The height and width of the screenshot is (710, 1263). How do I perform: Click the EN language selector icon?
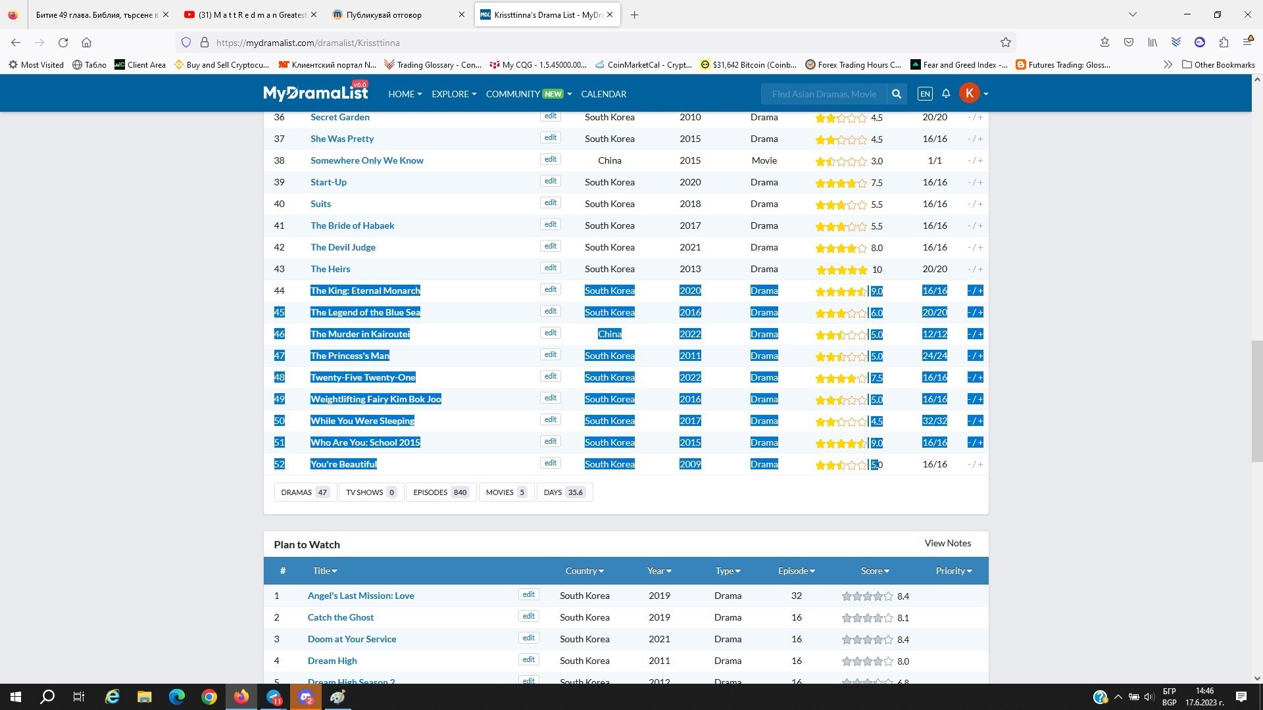pos(924,94)
